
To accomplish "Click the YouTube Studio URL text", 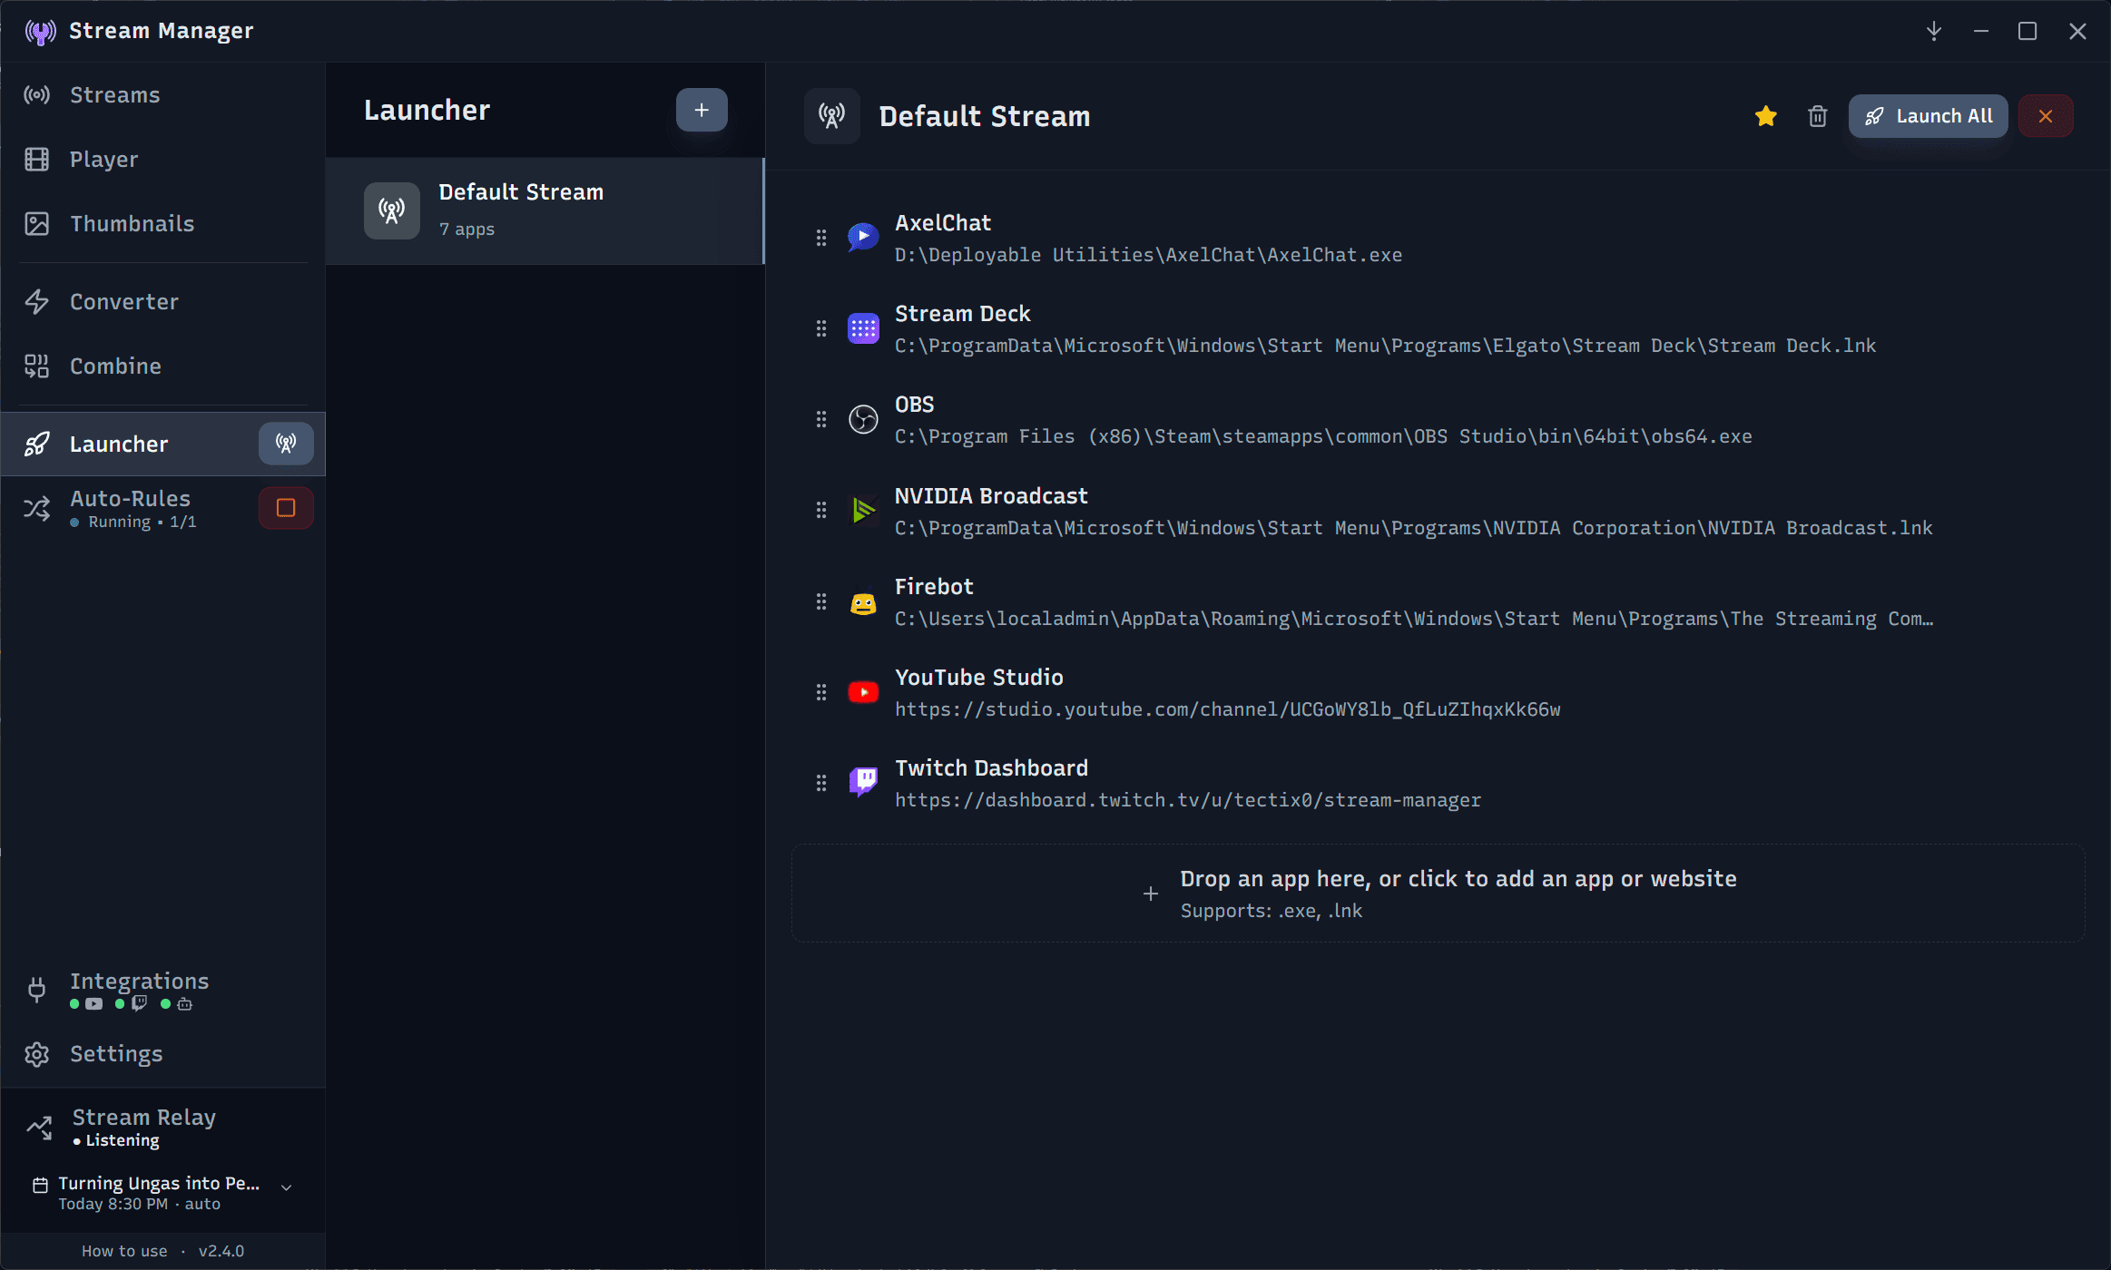I will [x=1228, y=709].
